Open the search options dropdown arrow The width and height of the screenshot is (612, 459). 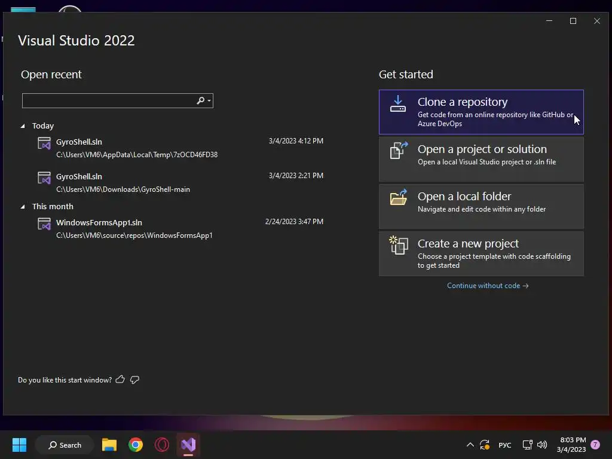click(x=209, y=100)
